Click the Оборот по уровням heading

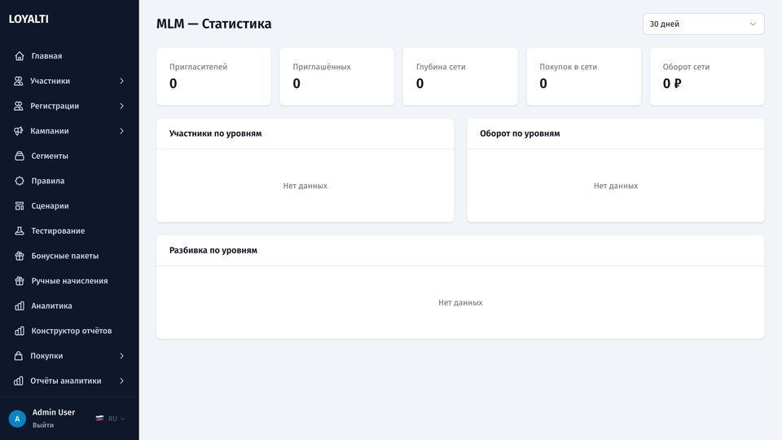coord(520,133)
